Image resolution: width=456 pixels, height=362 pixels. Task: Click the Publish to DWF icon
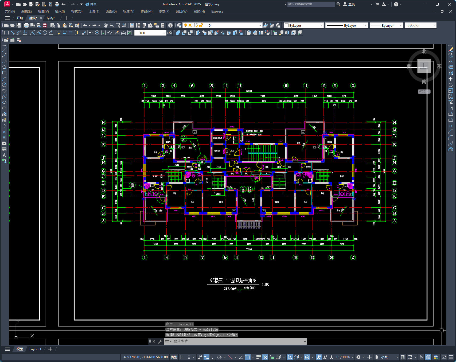[x=45, y=25]
